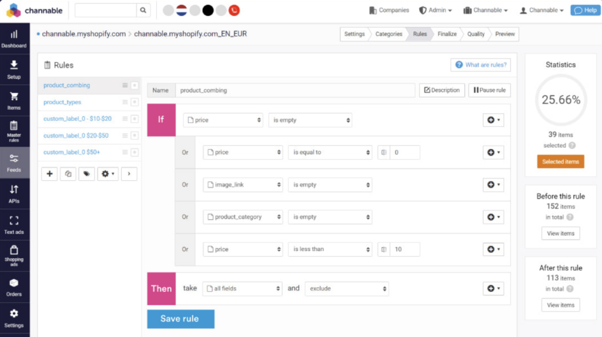Select the Dutch flag circle in the header
Image resolution: width=602 pixels, height=337 pixels.
pyautogui.click(x=182, y=11)
